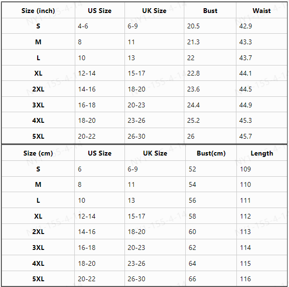This screenshot has width=289, height=287.
Task: Select the 116 length value cell
Action: click(x=261, y=279)
